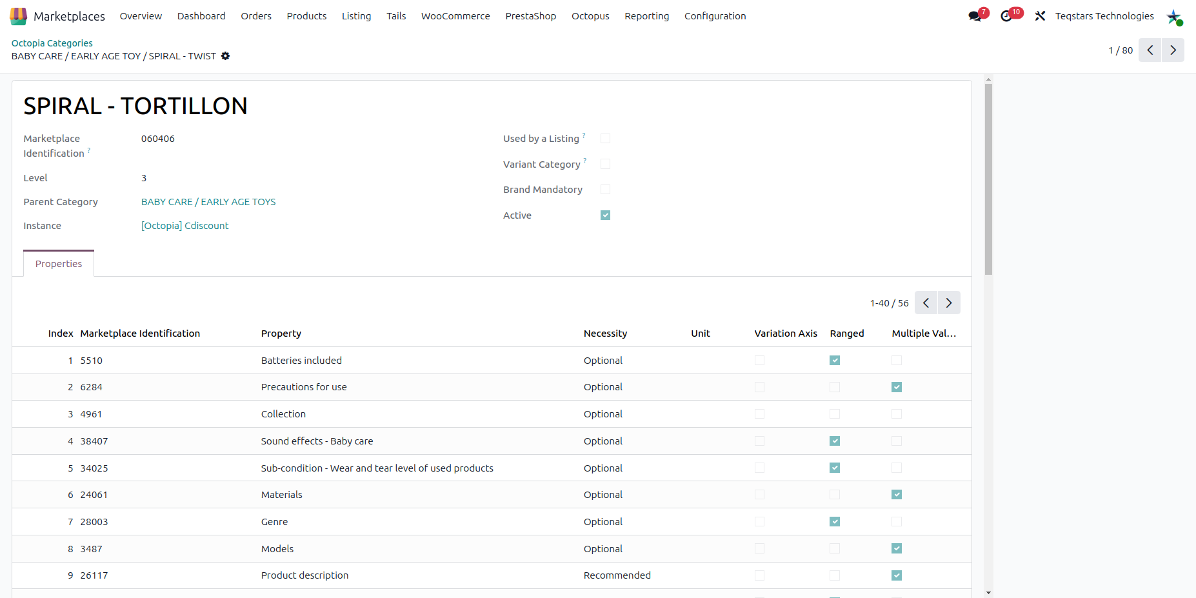Image resolution: width=1196 pixels, height=598 pixels.
Task: Open the WooCommerce menu
Action: (455, 16)
